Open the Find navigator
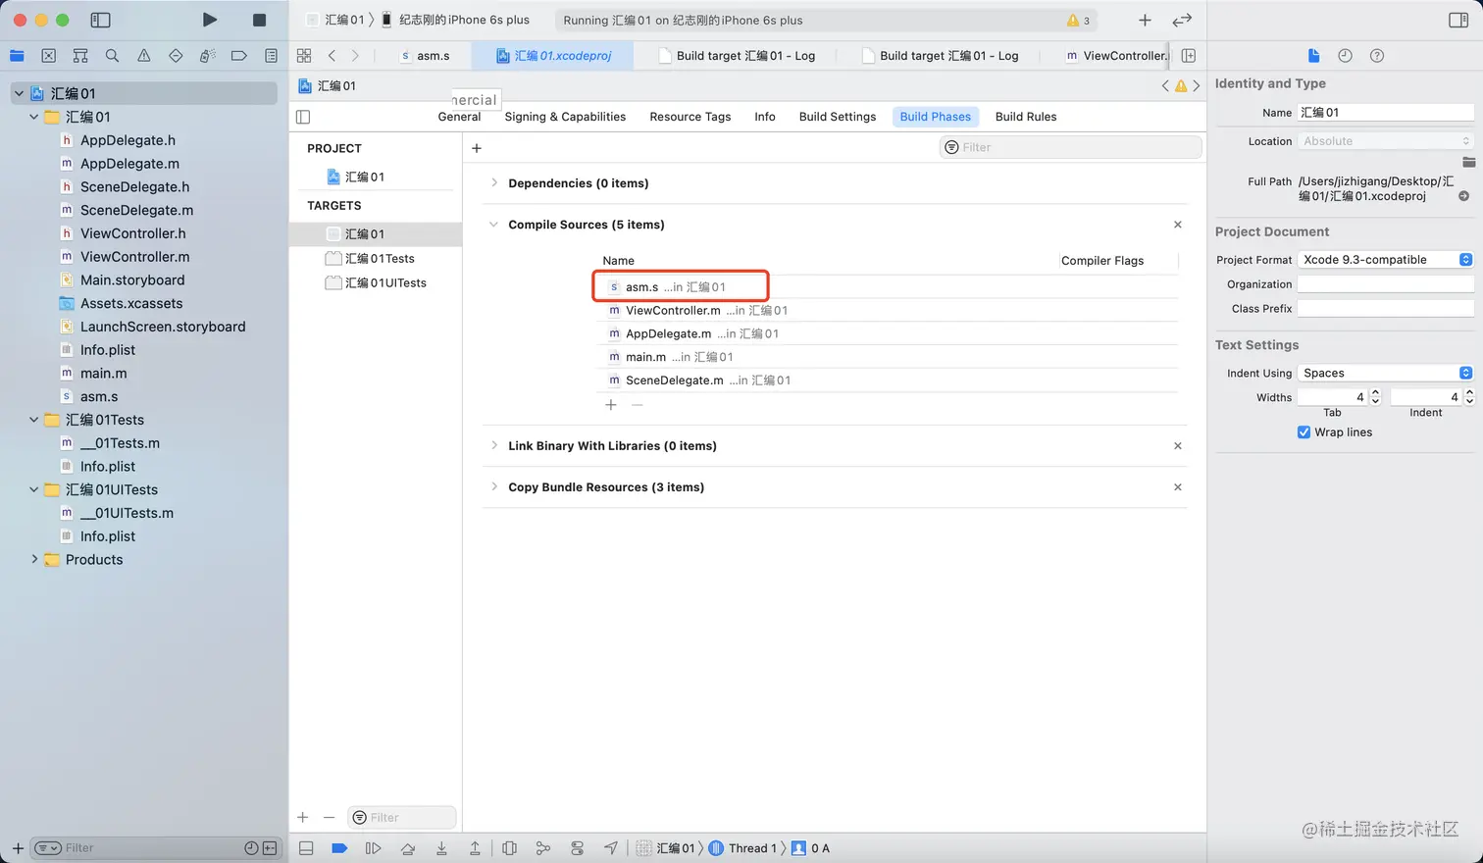The image size is (1483, 863). point(113,56)
